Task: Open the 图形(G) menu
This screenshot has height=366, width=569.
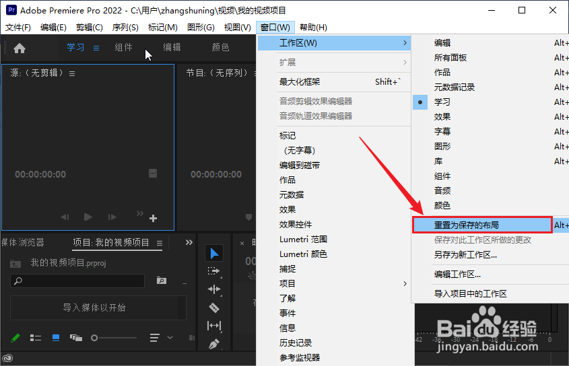Action: [201, 28]
